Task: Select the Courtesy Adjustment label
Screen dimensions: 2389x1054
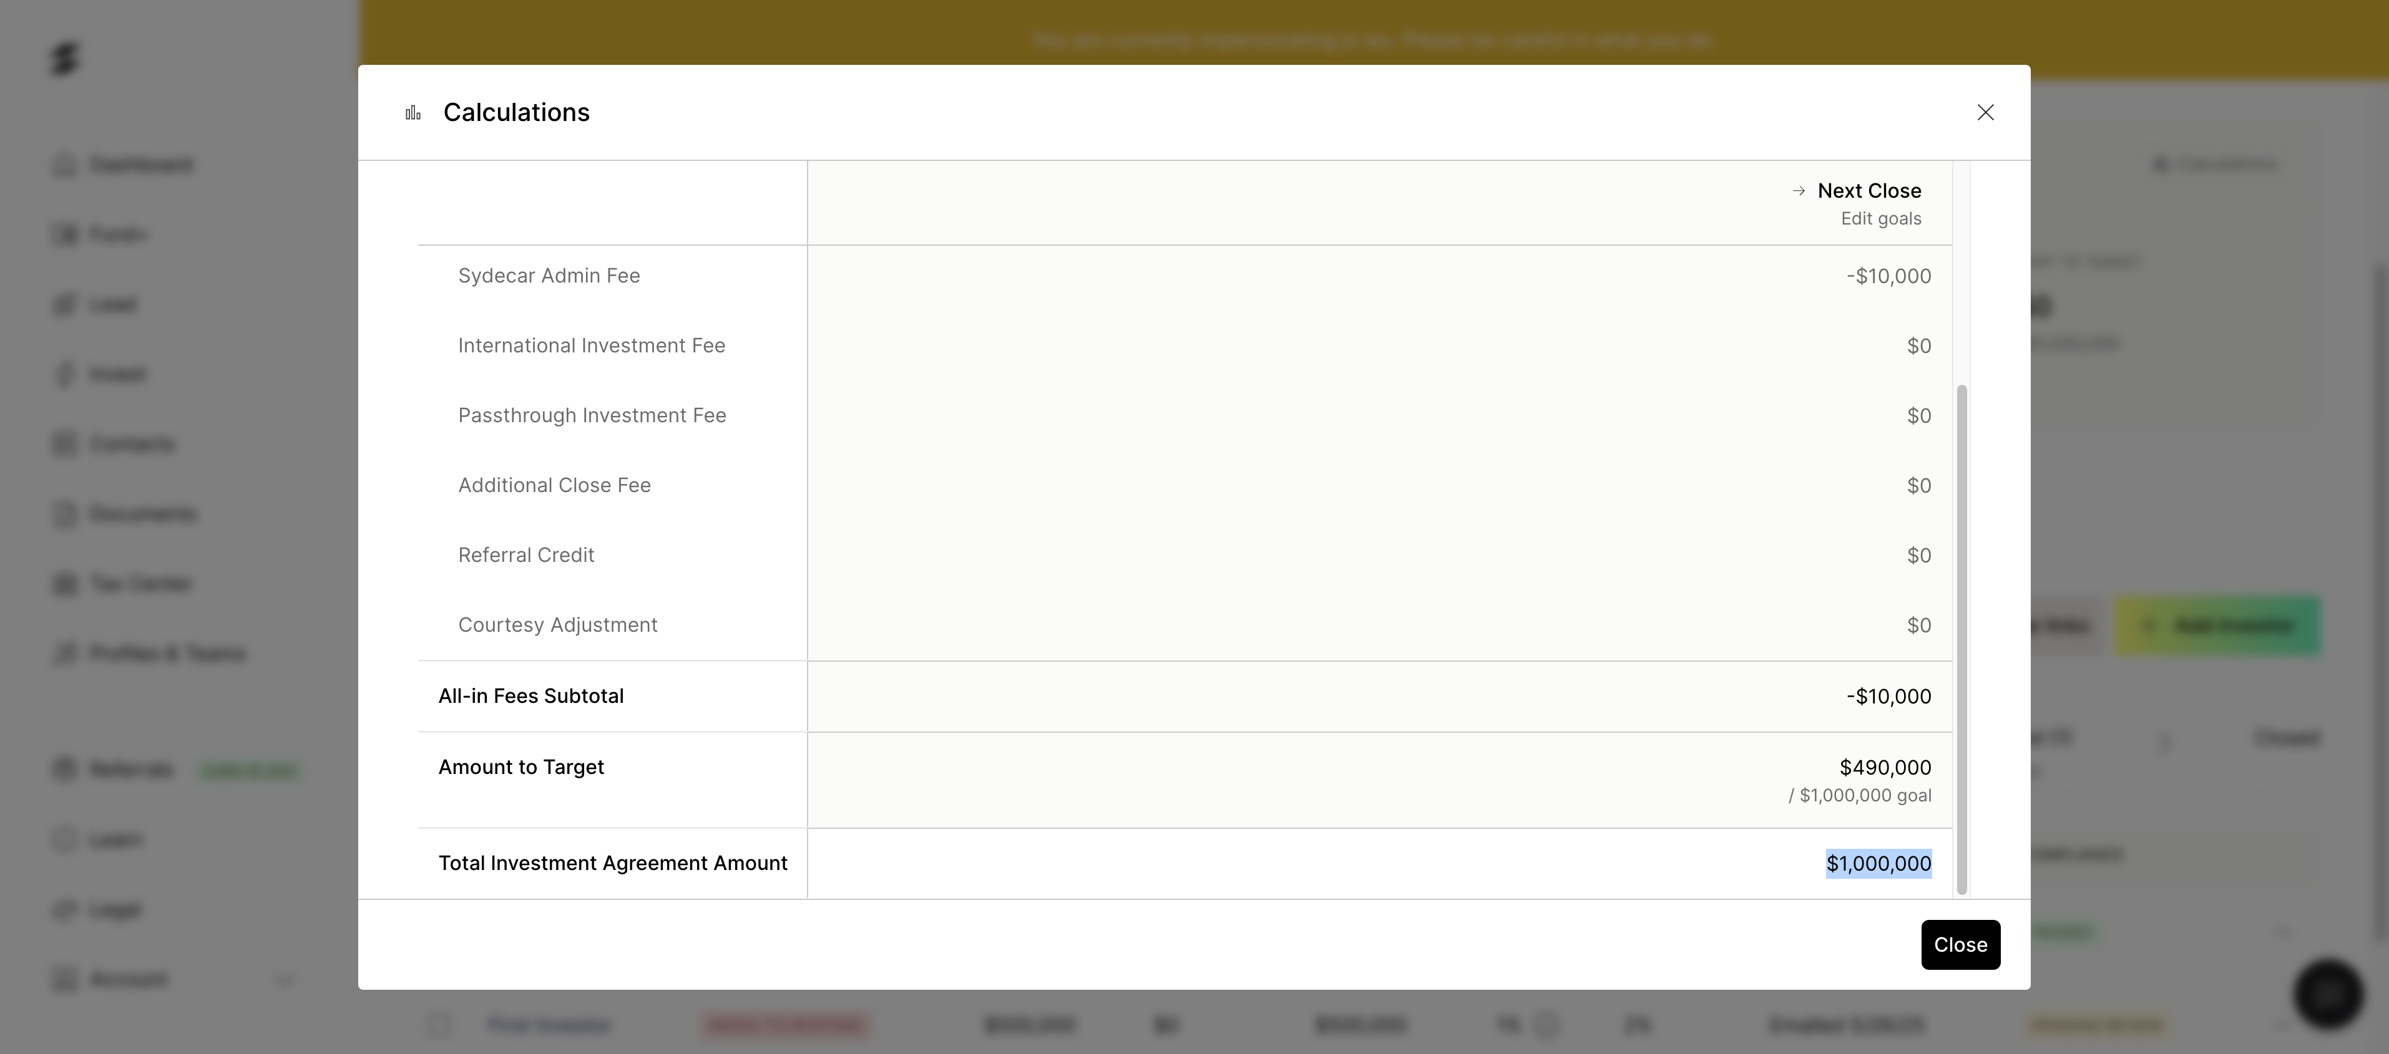Action: pyautogui.click(x=557, y=626)
